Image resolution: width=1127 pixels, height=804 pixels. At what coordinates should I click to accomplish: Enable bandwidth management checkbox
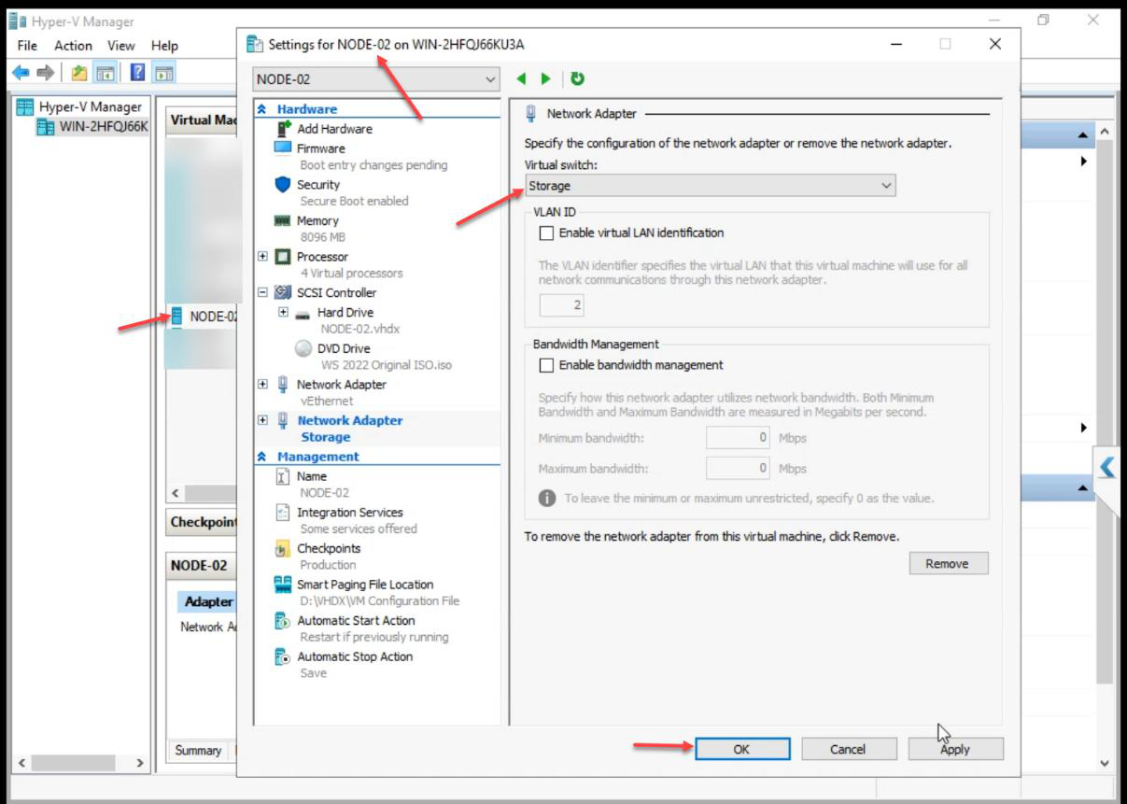[546, 365]
